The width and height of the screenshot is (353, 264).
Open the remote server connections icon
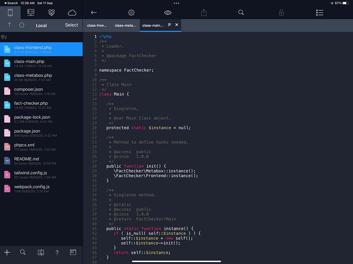31,12
